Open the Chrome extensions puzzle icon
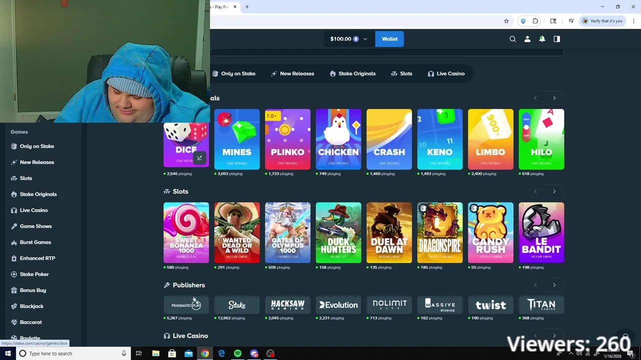The width and height of the screenshot is (641, 360). click(x=535, y=21)
